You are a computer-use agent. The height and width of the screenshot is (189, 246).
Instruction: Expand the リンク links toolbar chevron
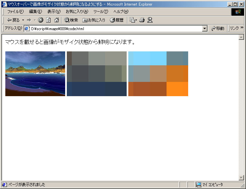click(242, 28)
